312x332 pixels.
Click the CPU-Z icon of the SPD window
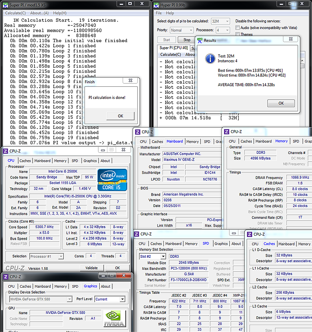click(x=136, y=234)
